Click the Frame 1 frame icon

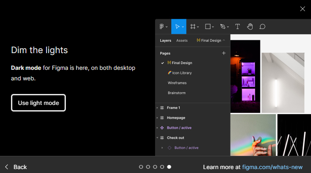click(162, 108)
